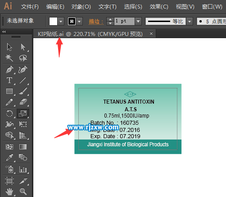This screenshot has width=226, height=197.
Task: Select the Free Transform tool
Action: coord(23,124)
